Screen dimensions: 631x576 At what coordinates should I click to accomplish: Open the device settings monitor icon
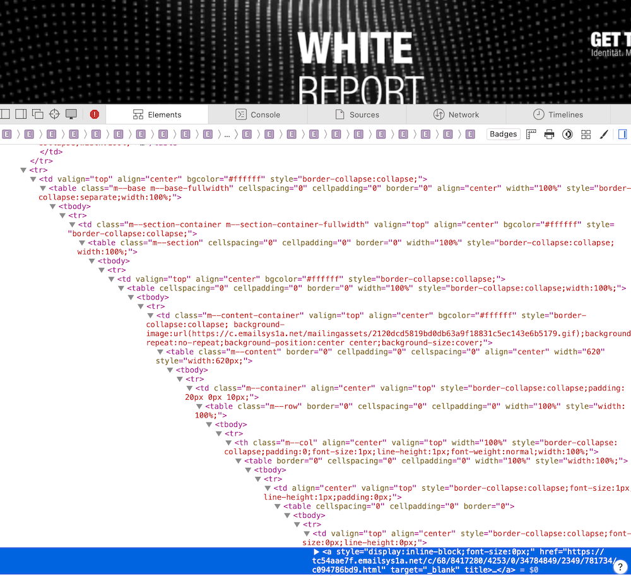coord(71,114)
